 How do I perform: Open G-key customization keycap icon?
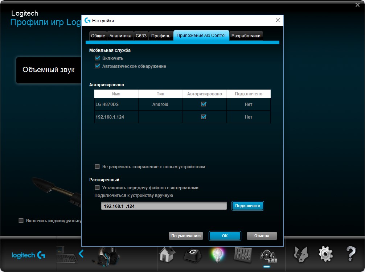[193, 255]
